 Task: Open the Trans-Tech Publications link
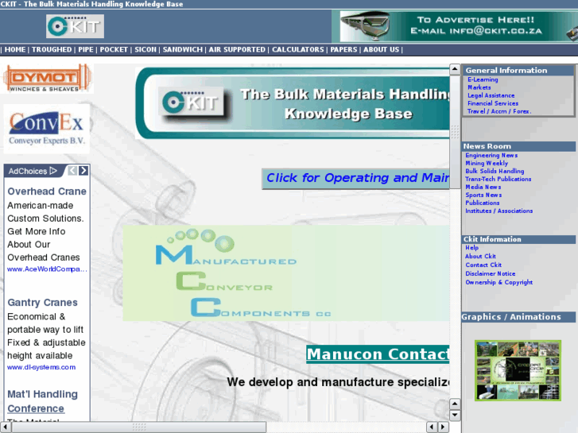pyautogui.click(x=498, y=179)
